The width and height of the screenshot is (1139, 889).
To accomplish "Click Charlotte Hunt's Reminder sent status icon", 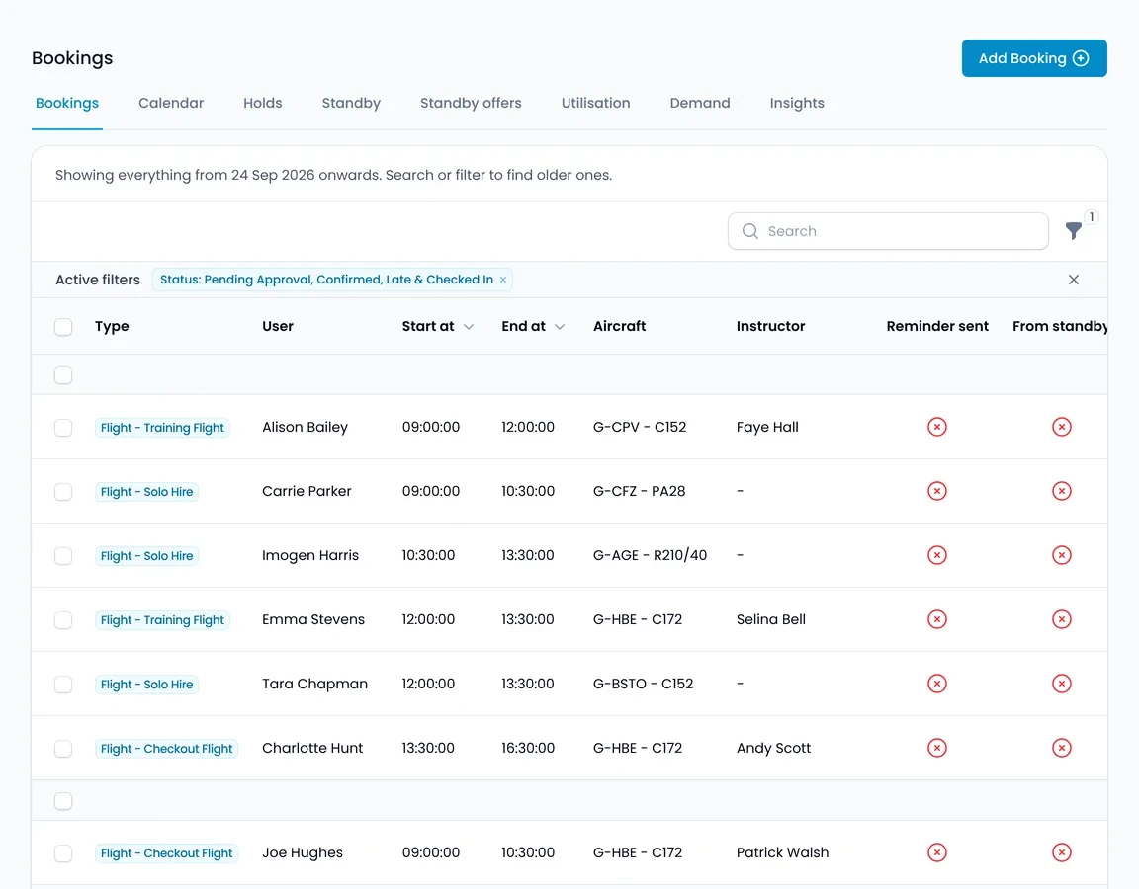I will coord(937,748).
